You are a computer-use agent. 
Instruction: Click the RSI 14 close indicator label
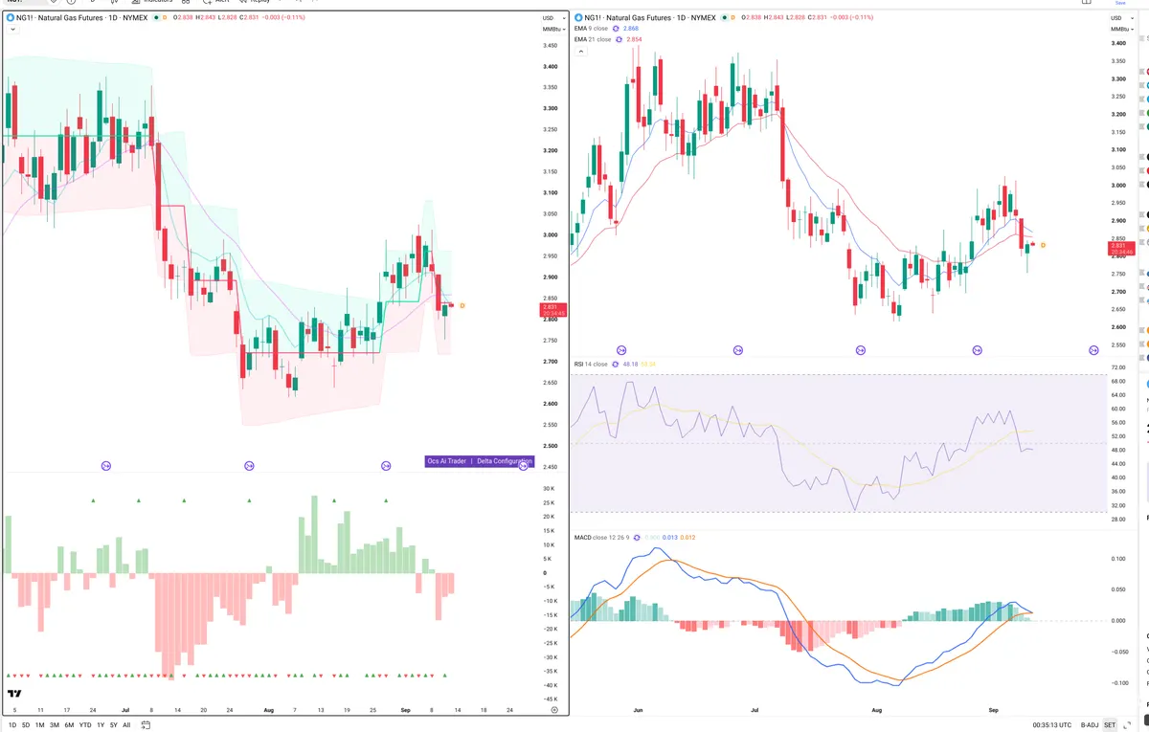click(x=591, y=364)
